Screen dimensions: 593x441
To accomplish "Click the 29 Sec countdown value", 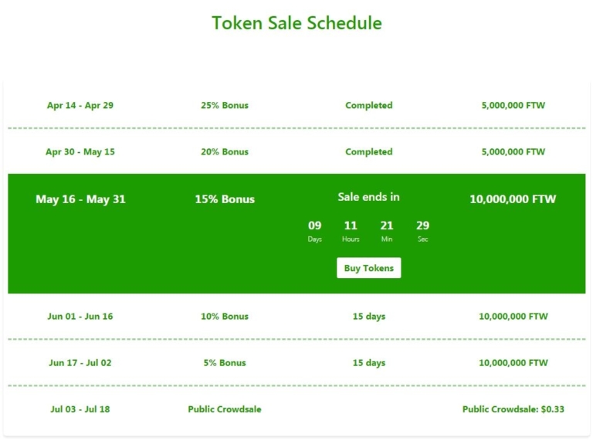I will [x=422, y=226].
